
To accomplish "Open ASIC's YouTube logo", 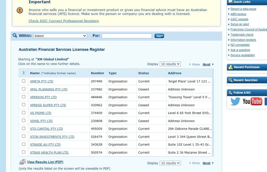I will 252,102.
